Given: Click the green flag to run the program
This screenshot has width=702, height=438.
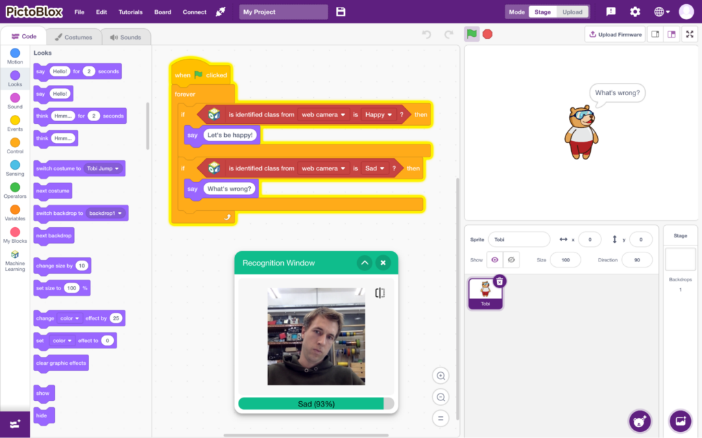Looking at the screenshot, I should (x=472, y=34).
